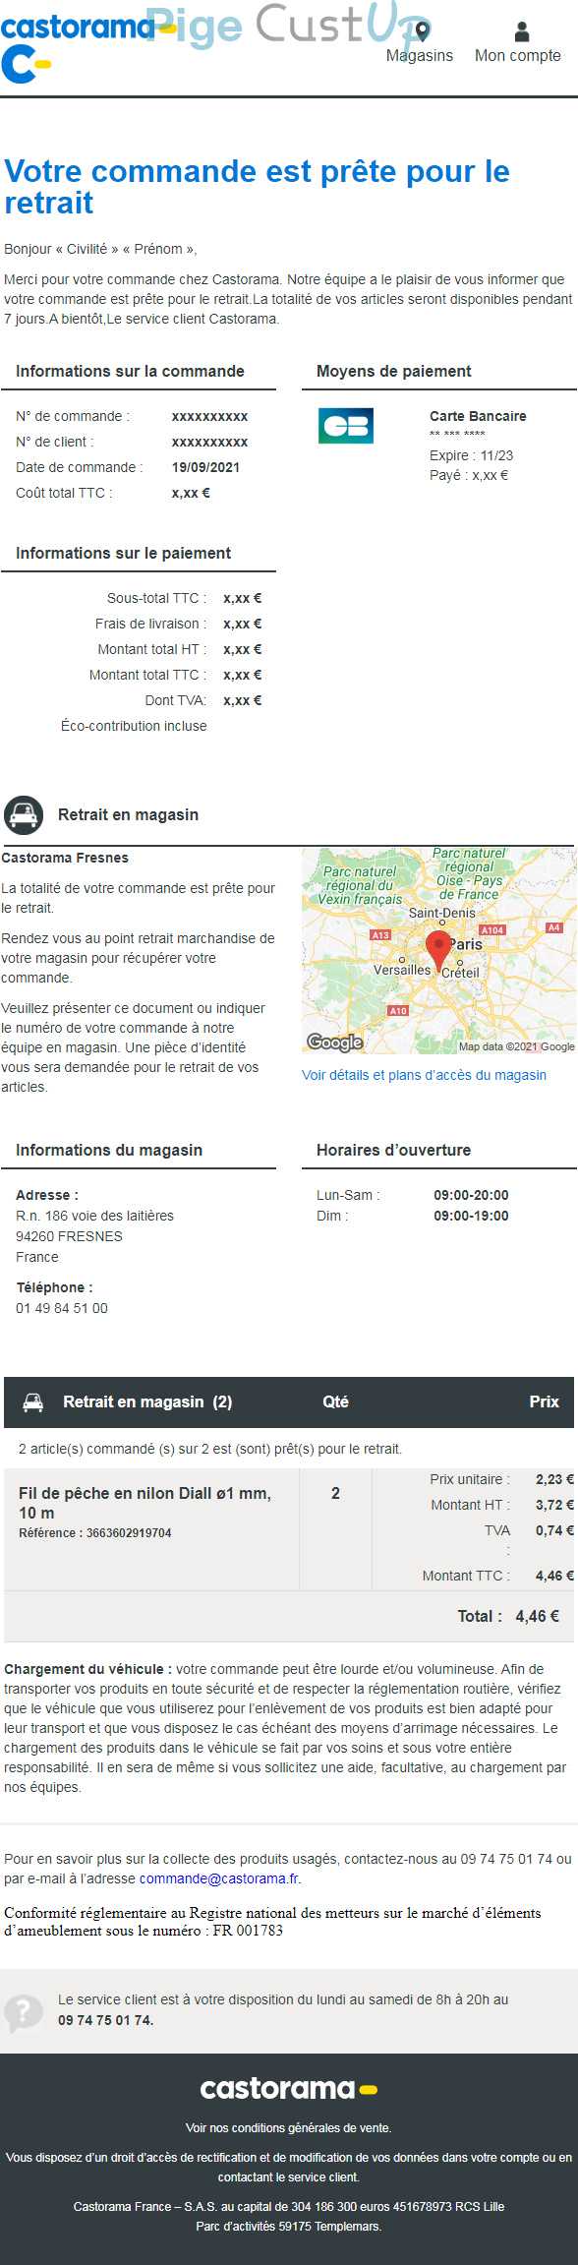
Task: Open Voir nos conditions générales de vente
Action: [288, 2127]
